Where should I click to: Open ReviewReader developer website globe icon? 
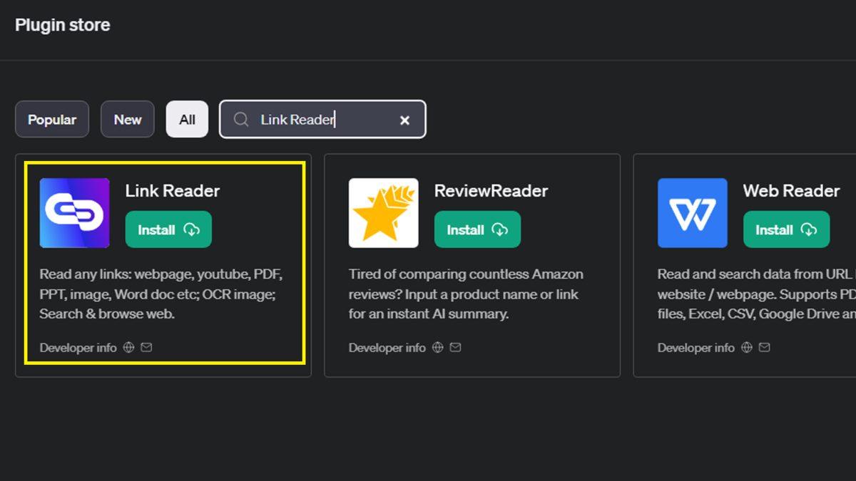pyautogui.click(x=438, y=348)
